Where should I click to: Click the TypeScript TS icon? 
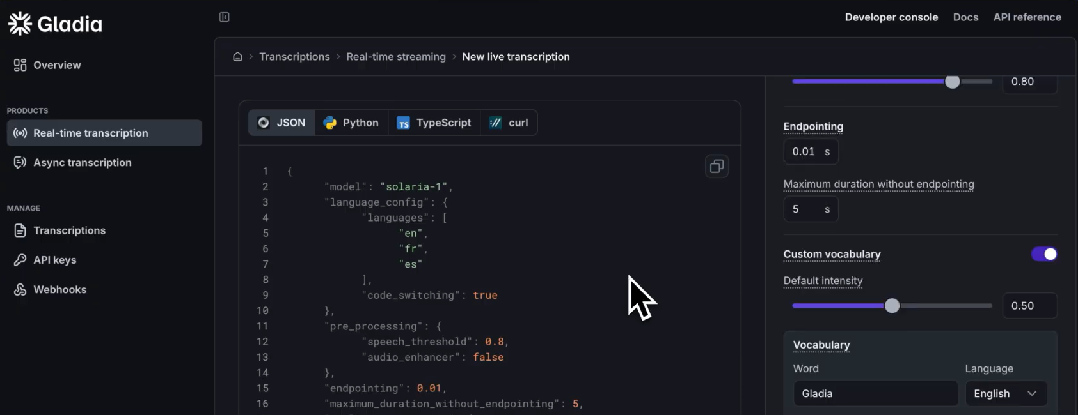(403, 123)
